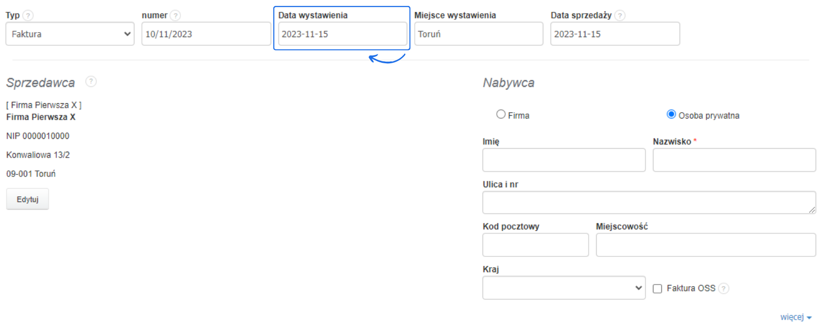Open help icon next to numer label

pyautogui.click(x=175, y=15)
